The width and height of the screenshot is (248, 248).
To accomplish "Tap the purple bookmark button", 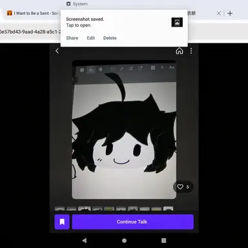I will [x=62, y=222].
